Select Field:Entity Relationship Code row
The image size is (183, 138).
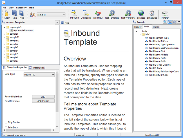pyautogui.click(x=162, y=72)
